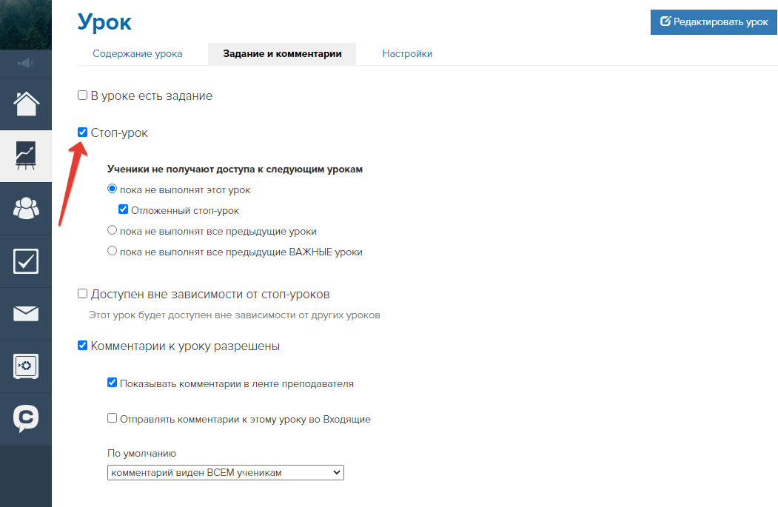778x507 pixels.
Task: Open the "Настройки" tab
Action: [407, 54]
